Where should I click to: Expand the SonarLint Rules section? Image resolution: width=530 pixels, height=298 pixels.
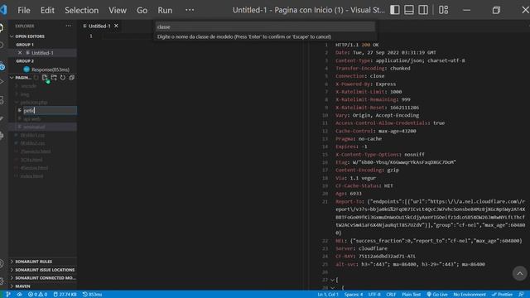33,262
